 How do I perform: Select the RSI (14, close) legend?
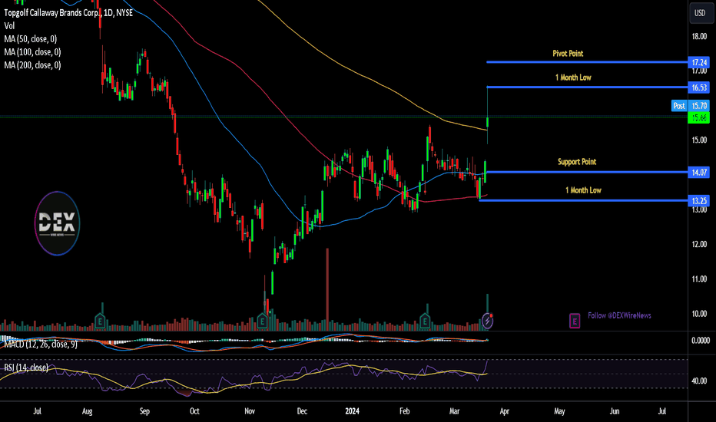coord(26,368)
